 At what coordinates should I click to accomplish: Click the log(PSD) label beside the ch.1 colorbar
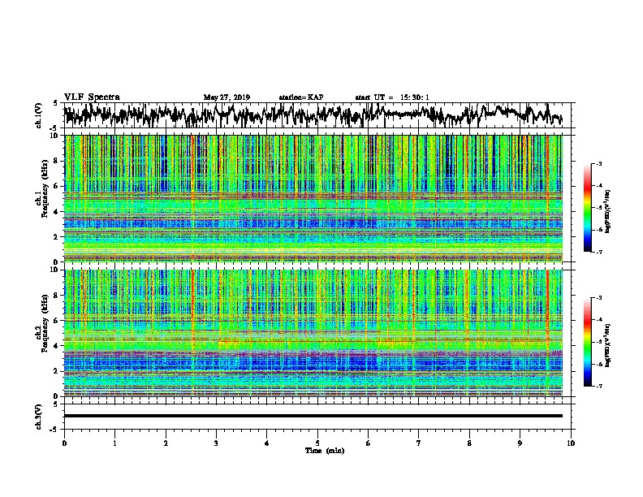(607, 211)
